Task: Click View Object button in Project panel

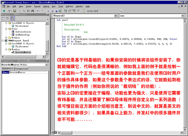Action: coord(8,18)
